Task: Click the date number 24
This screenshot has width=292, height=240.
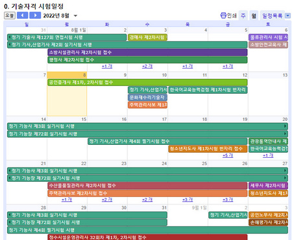Action: [x=164, y=164]
